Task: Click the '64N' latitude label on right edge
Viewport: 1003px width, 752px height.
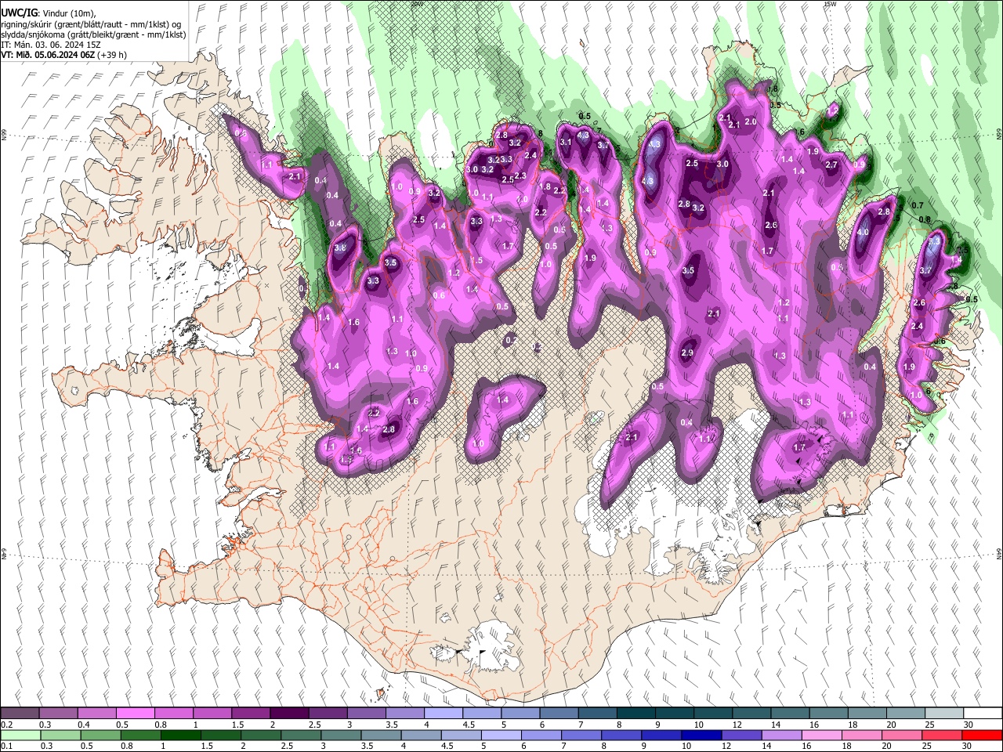Action: (999, 553)
